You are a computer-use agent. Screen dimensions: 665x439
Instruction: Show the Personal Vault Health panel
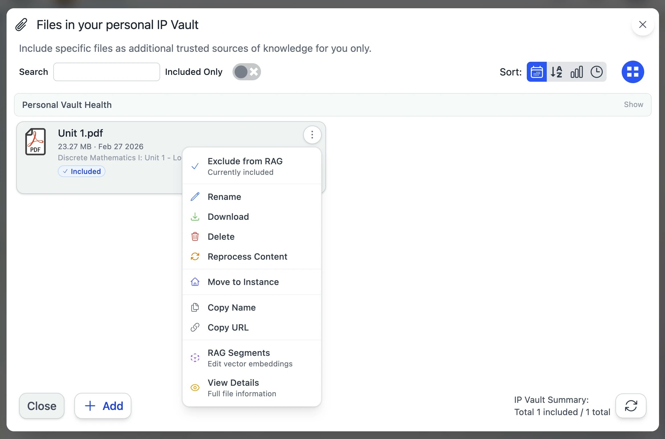[633, 104]
